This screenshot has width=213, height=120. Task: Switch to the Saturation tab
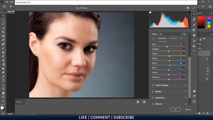(162, 38)
